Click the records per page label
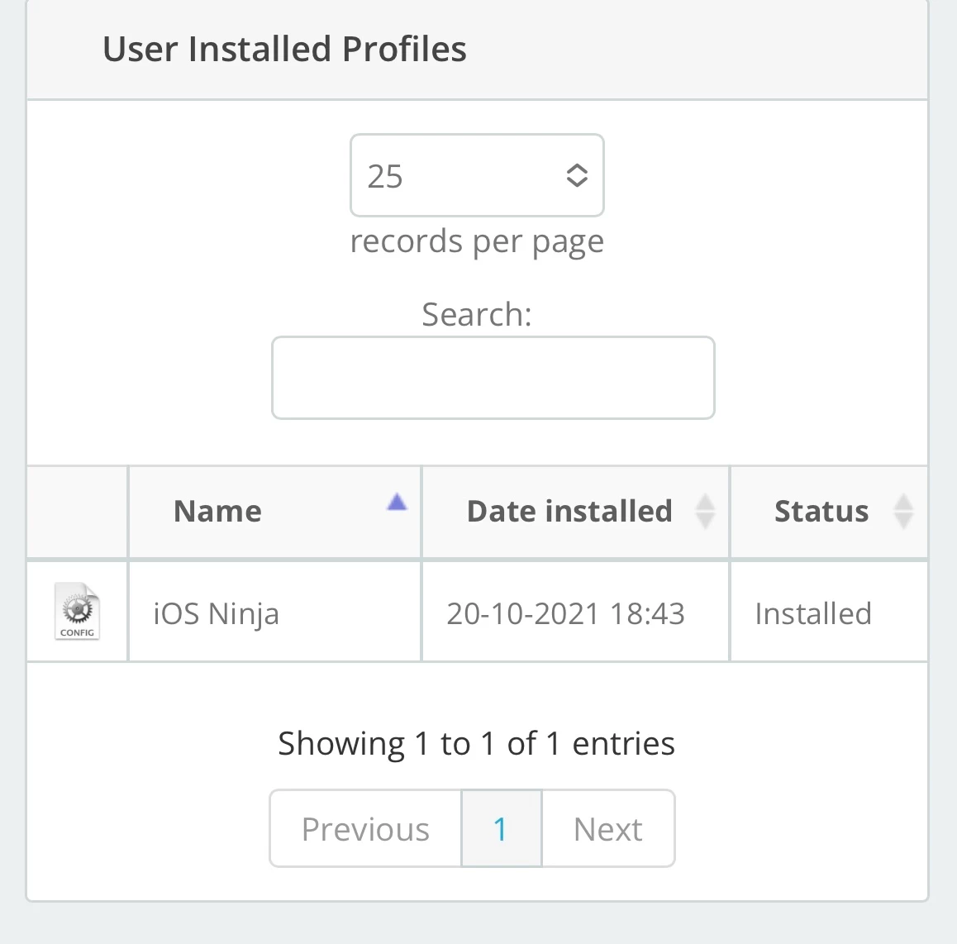 tap(476, 241)
